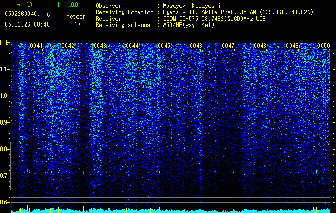The height and width of the screenshot is (213, 336).
Task: Click the 1.1 kHz axis label
Action: click(4, 69)
